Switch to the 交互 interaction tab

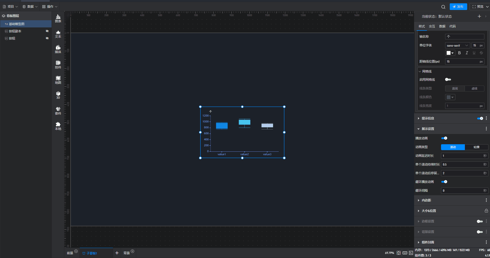click(x=432, y=26)
